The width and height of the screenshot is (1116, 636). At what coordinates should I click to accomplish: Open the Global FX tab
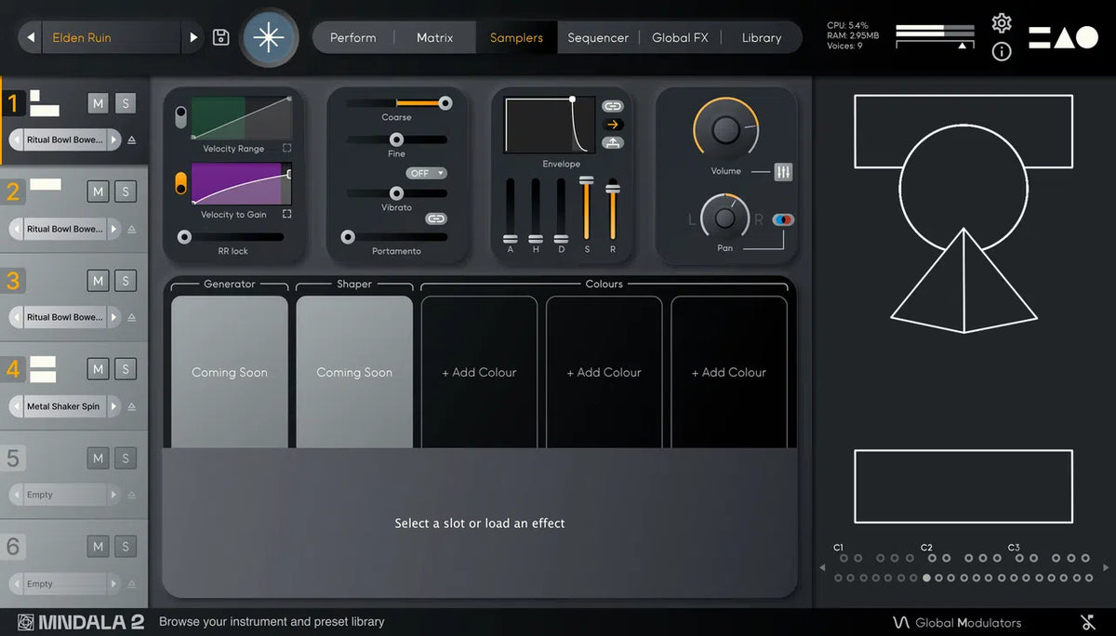680,38
